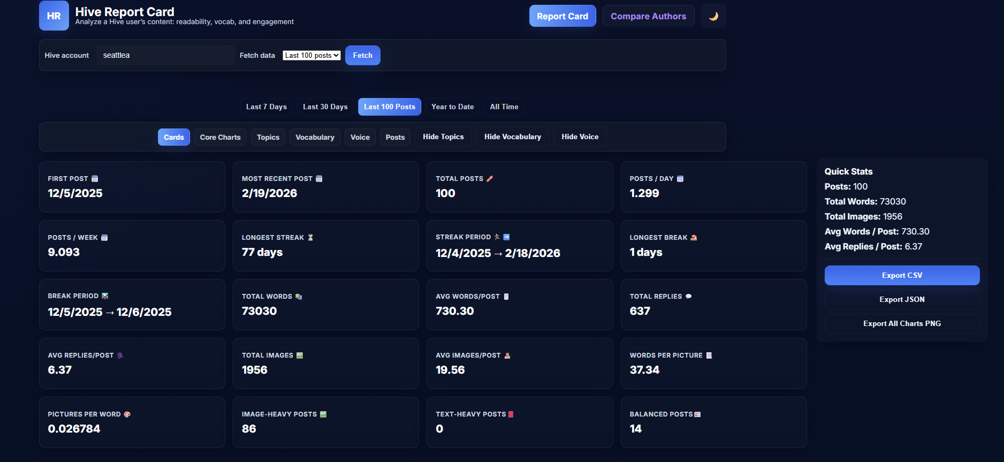Viewport: 1004px width, 462px height.
Task: Click hourglass icon beside Longest Streak
Action: (x=310, y=238)
